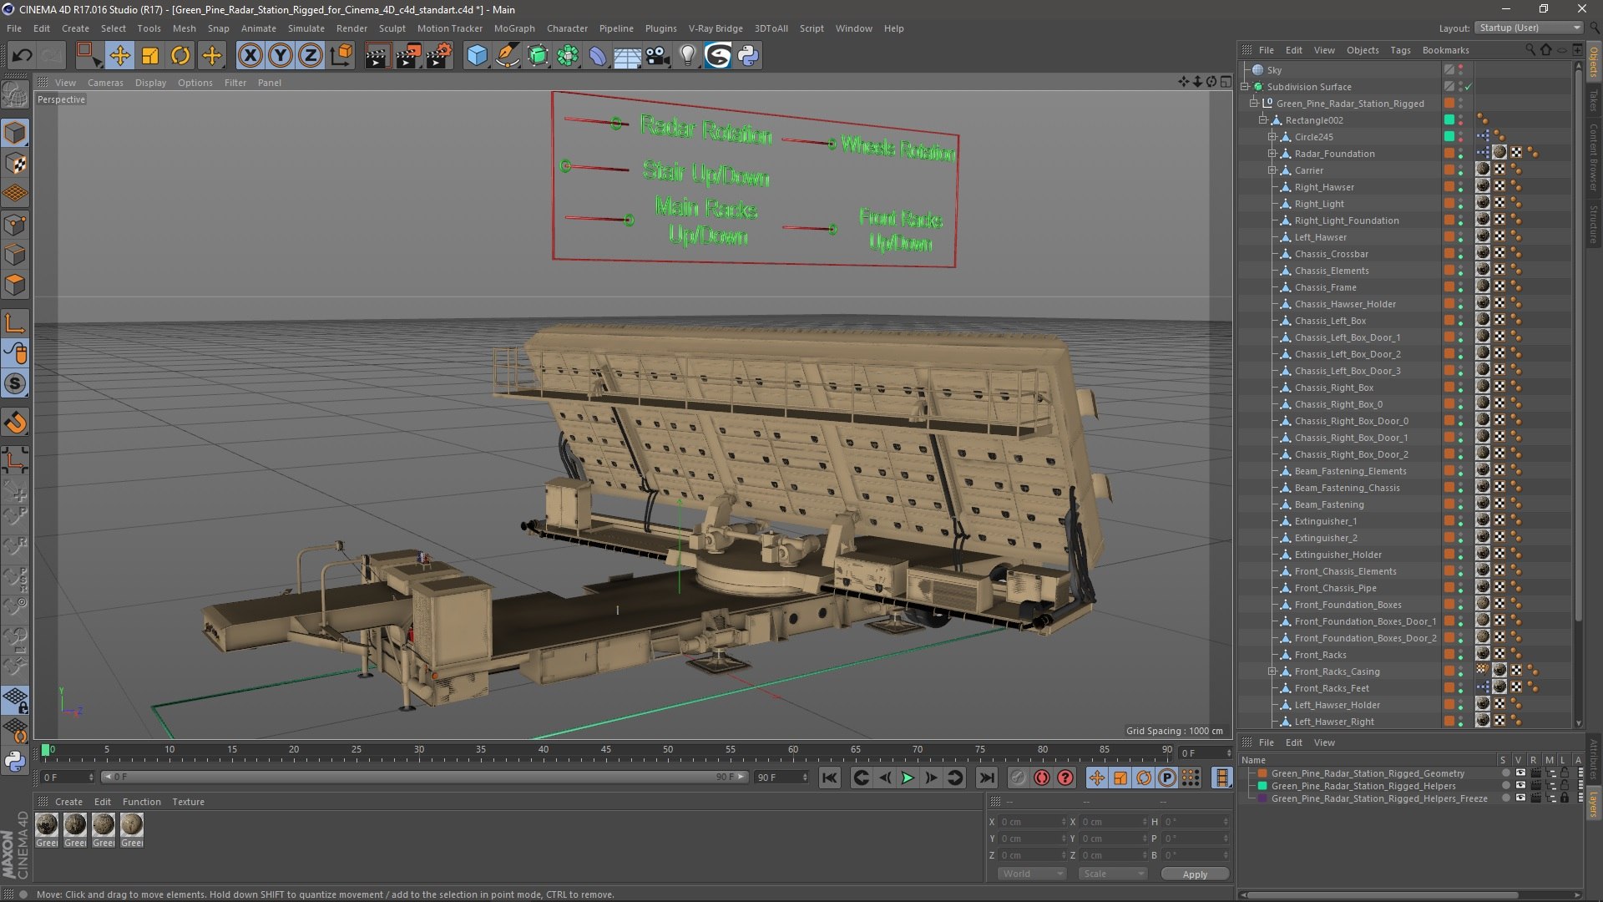
Task: Click frame 45 on timeline ruler
Action: (606, 750)
